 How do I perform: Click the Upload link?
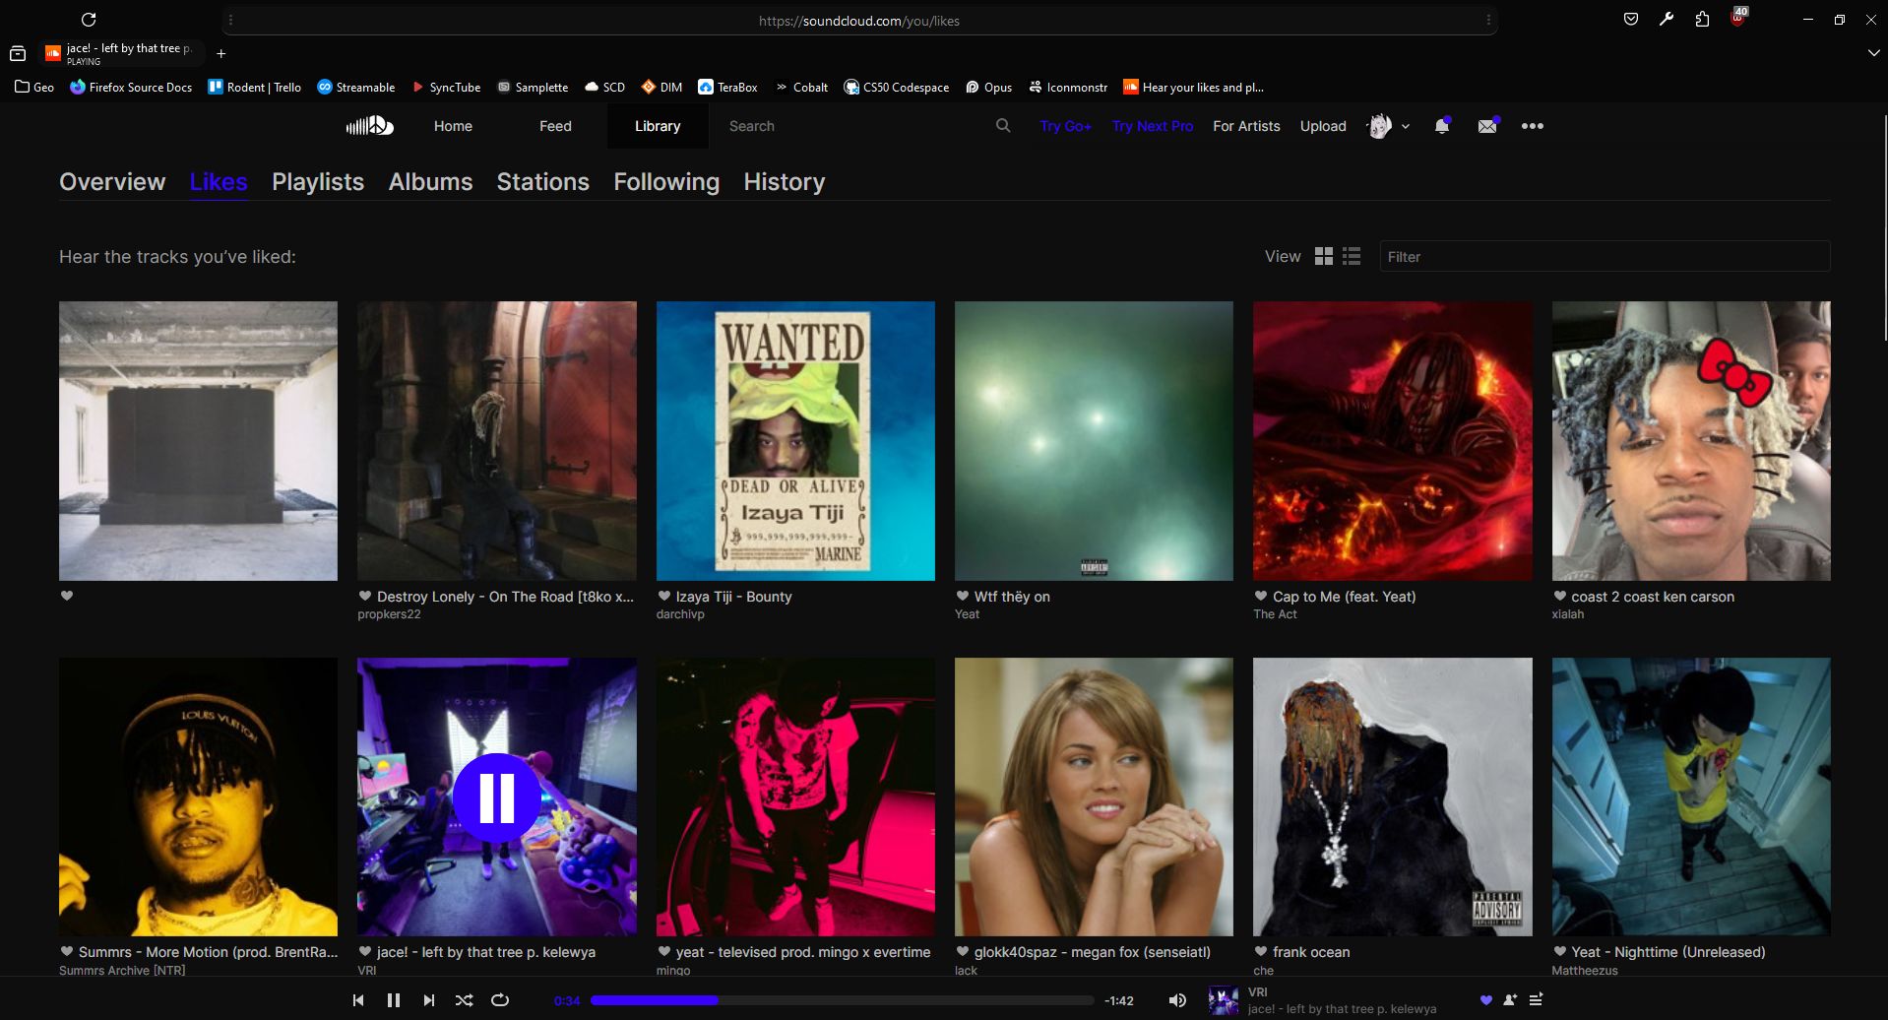pos(1322,126)
